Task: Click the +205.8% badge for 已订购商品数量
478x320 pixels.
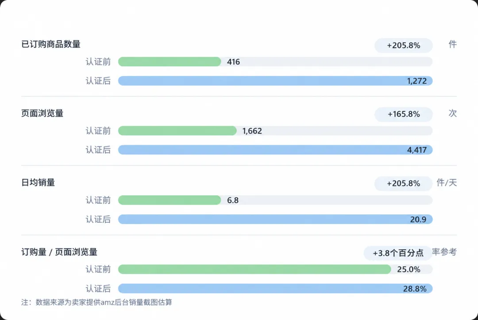Action: [403, 46]
